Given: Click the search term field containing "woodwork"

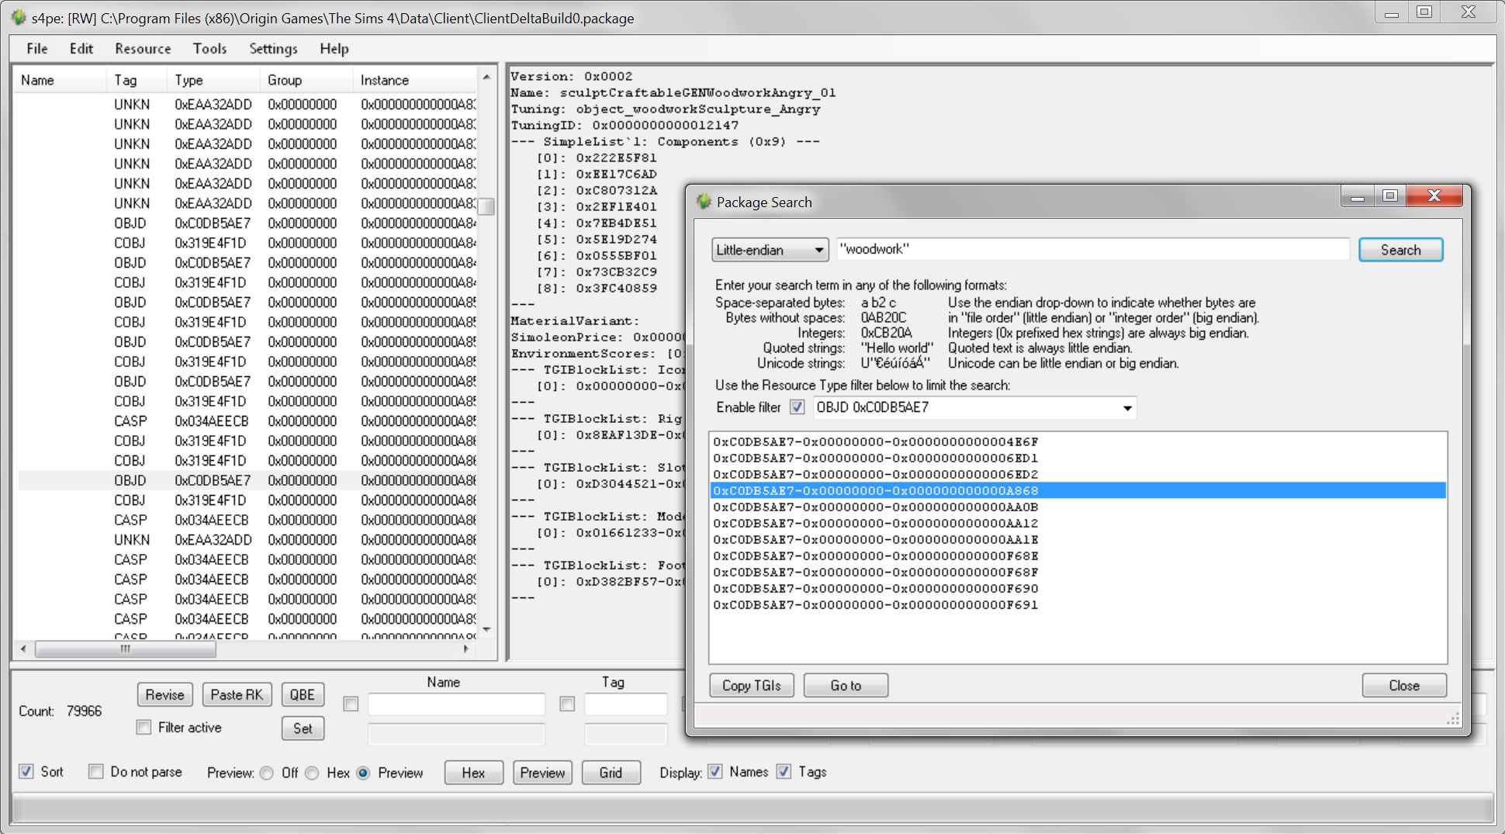Looking at the screenshot, I should (1092, 249).
